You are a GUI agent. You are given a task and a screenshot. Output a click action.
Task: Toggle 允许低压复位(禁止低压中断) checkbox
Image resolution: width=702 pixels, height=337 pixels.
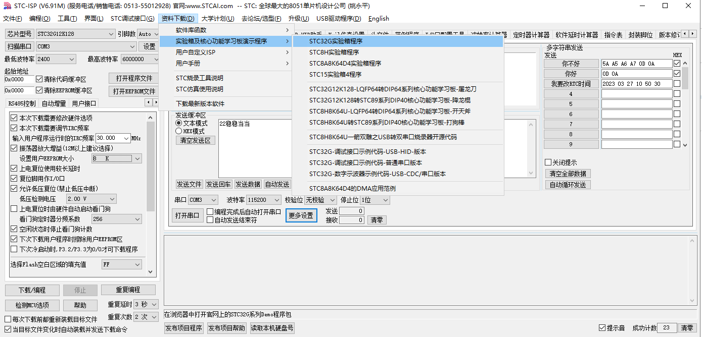point(14,188)
